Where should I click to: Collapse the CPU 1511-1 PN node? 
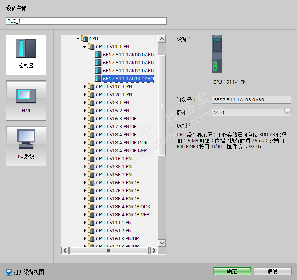[85, 47]
